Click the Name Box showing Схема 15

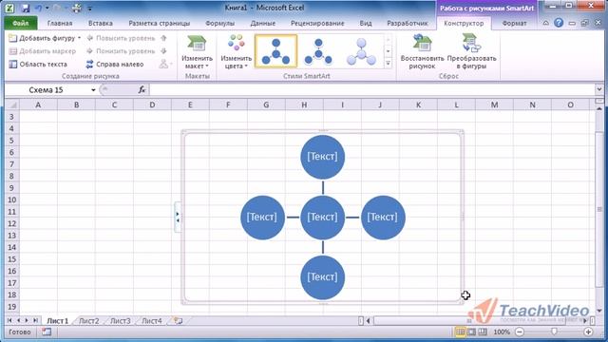click(47, 90)
